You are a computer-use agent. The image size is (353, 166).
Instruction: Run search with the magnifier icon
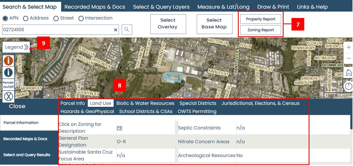(x=127, y=29)
